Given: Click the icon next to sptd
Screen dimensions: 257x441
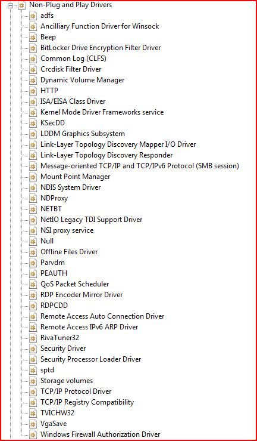Looking at the screenshot, I should pos(33,370).
